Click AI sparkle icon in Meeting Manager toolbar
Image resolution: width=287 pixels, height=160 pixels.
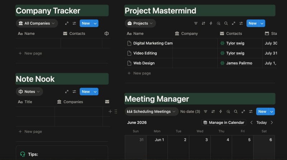tap(228, 112)
